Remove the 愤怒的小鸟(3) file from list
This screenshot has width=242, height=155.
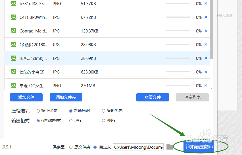click(206, 72)
